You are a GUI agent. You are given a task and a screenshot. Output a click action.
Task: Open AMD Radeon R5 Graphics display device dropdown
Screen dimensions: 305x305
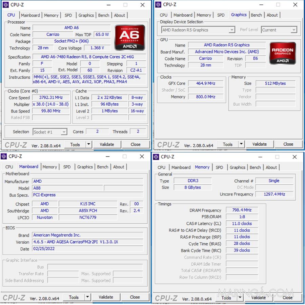(x=198, y=30)
